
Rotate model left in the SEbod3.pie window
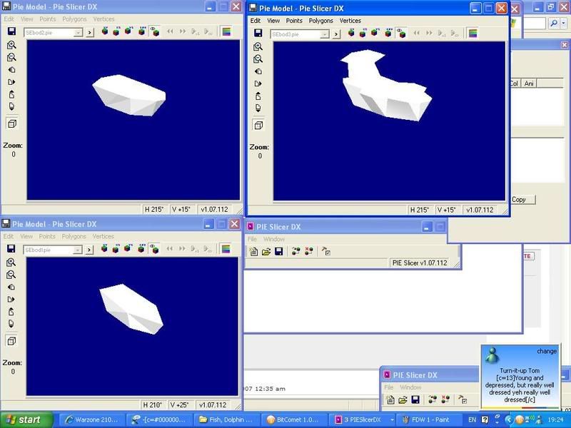tap(258, 72)
